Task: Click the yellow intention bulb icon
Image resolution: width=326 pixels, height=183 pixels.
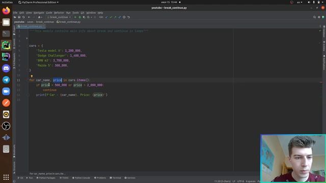Action: (x=32, y=76)
